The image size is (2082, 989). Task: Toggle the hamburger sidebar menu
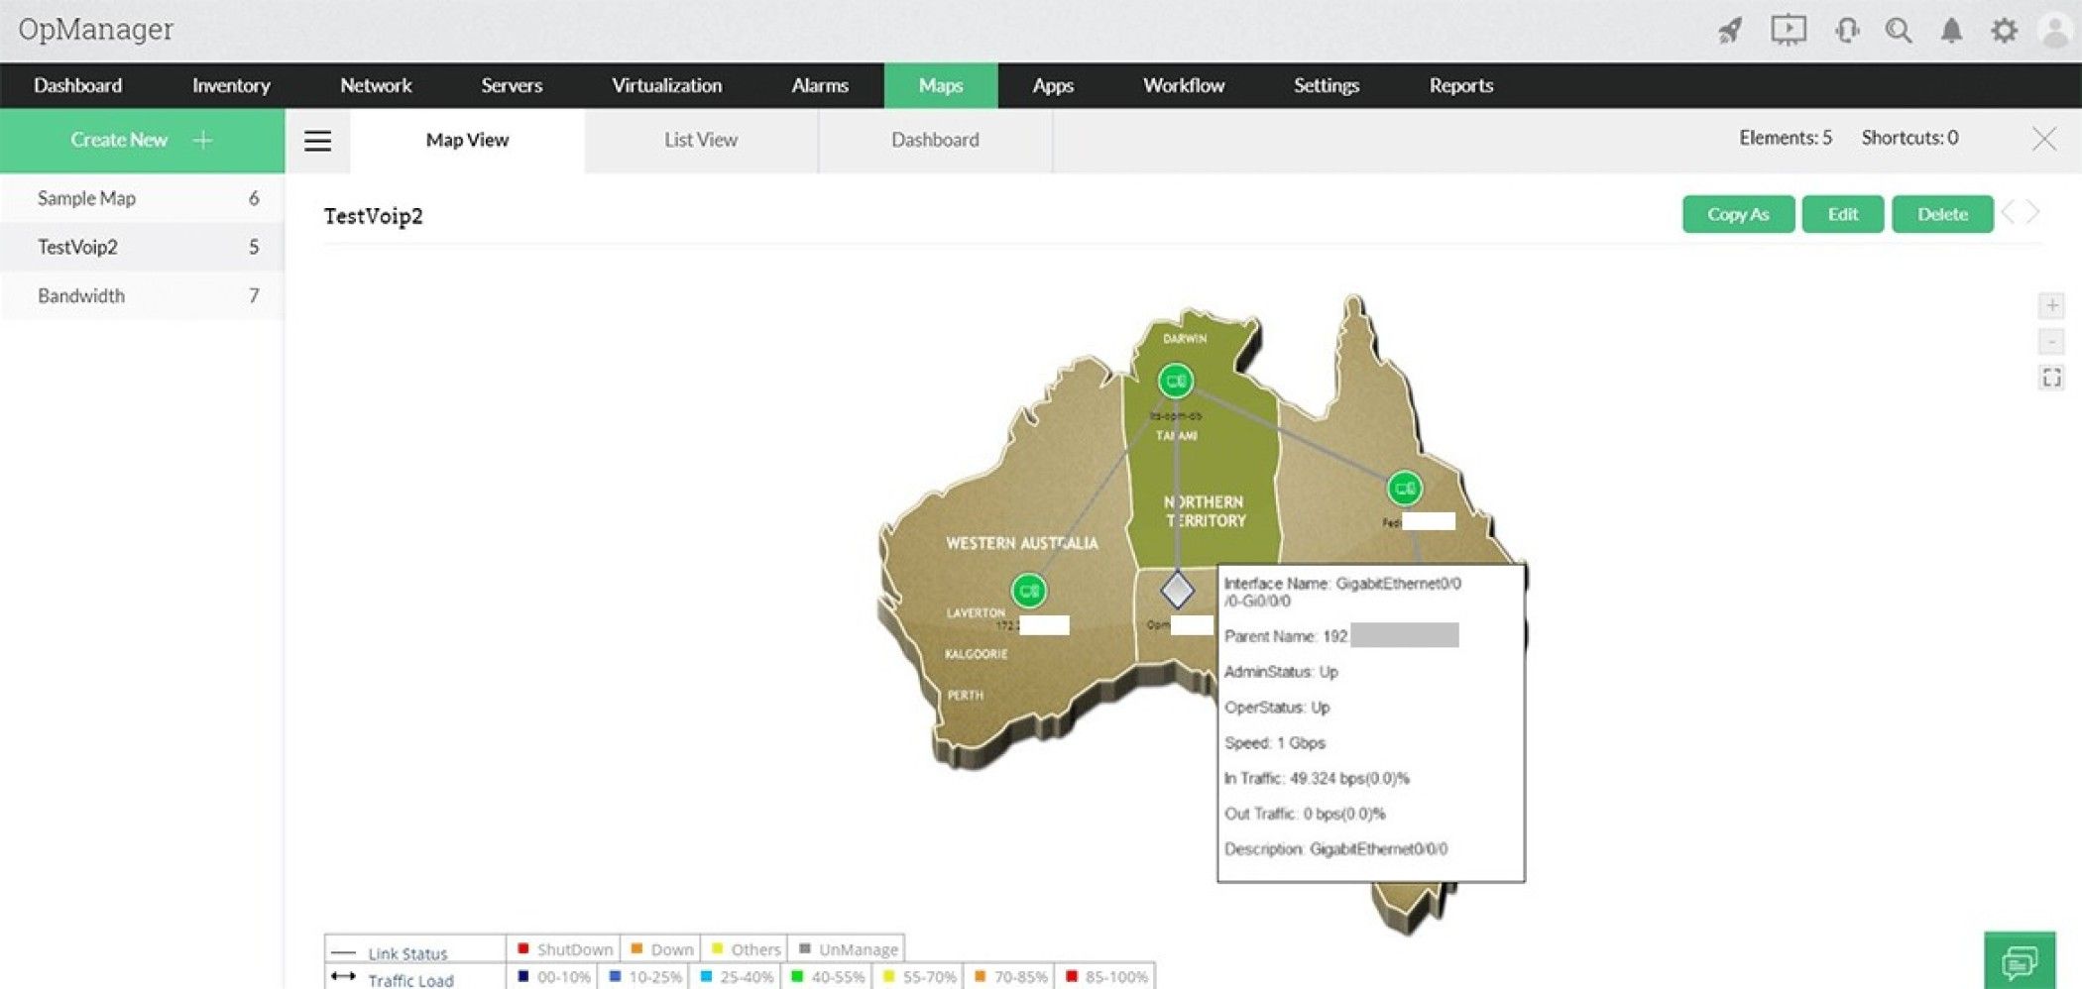coord(317,141)
